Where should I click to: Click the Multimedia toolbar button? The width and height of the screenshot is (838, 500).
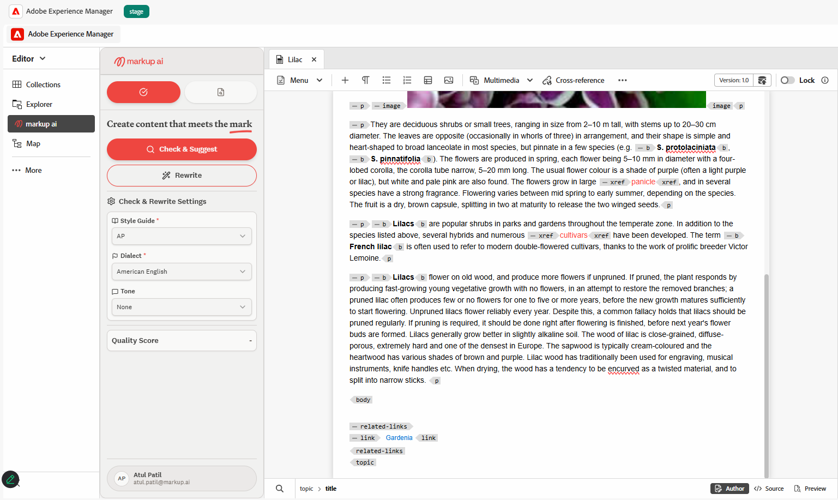[x=495, y=80]
